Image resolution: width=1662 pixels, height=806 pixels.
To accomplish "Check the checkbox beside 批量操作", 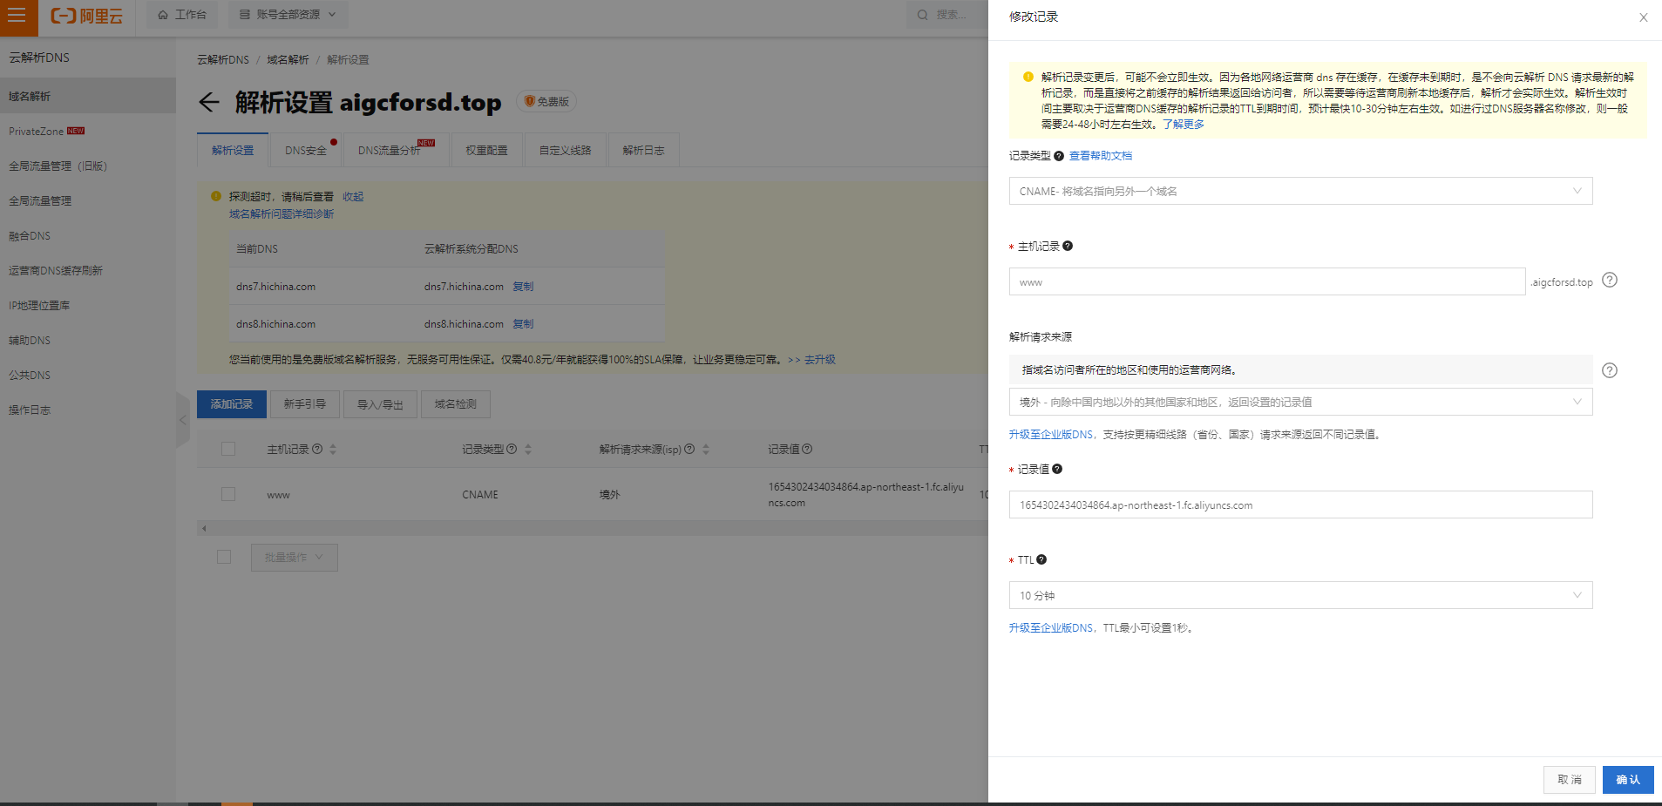I will point(224,557).
